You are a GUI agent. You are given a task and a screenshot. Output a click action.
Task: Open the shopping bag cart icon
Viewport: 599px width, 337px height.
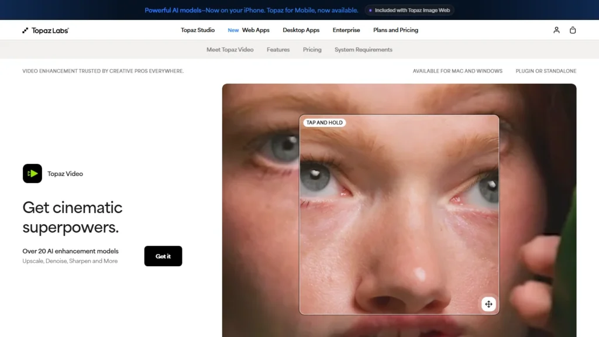tap(572, 30)
